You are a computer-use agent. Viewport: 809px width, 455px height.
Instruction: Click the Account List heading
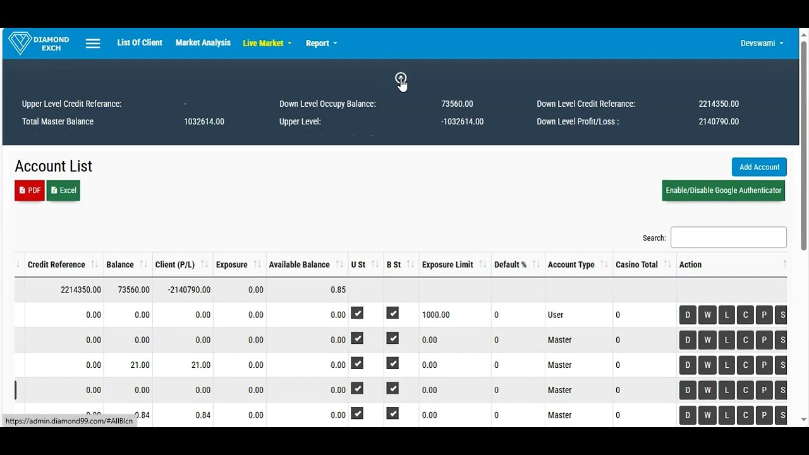click(x=54, y=166)
